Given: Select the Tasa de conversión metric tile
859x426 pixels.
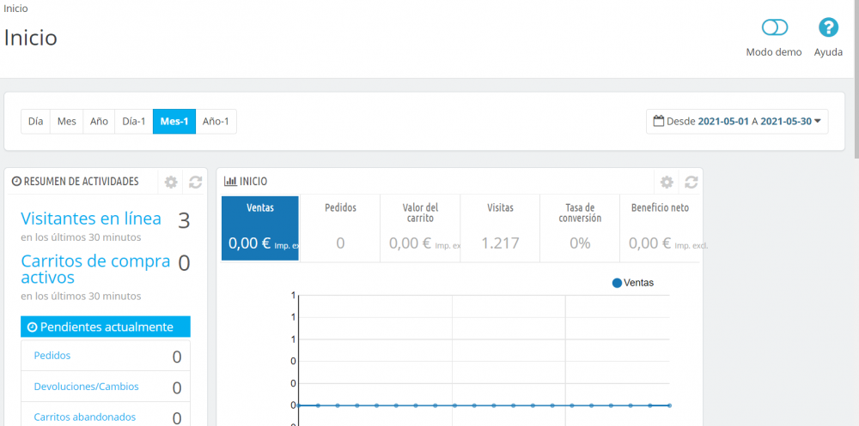Looking at the screenshot, I should [x=580, y=228].
